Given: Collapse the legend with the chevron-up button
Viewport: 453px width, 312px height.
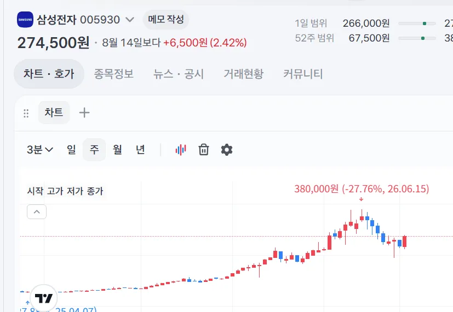Looking at the screenshot, I should point(37,212).
